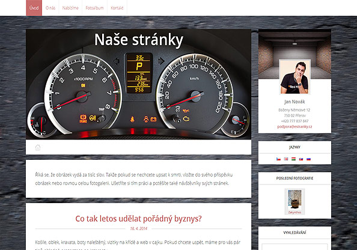The image size is (357, 250).
Task: Click the search input field under Vyhledávání
Action: (x=294, y=247)
